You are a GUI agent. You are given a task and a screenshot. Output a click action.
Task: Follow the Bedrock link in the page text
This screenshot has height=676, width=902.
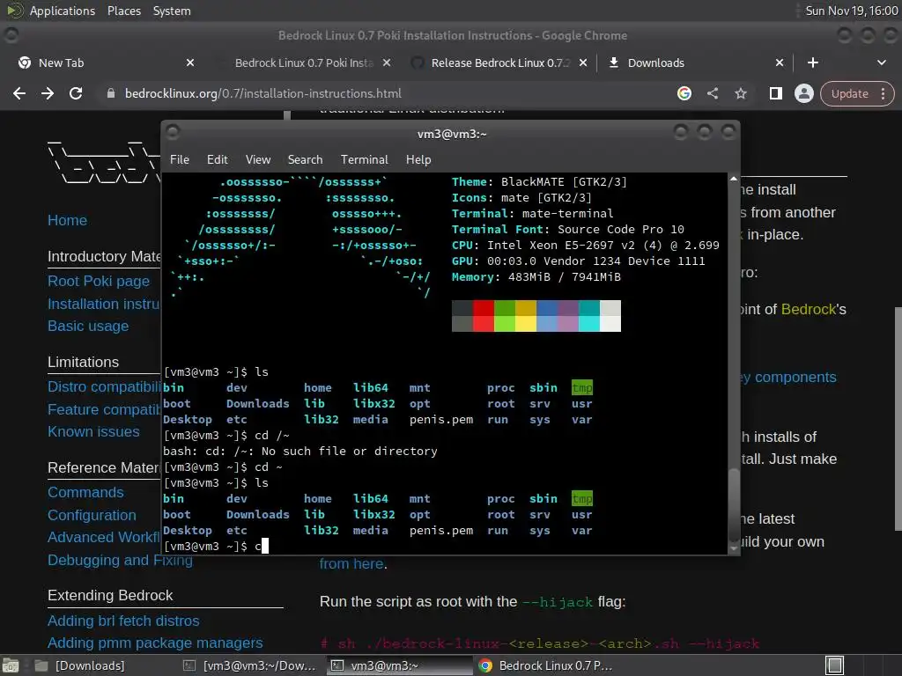click(809, 309)
